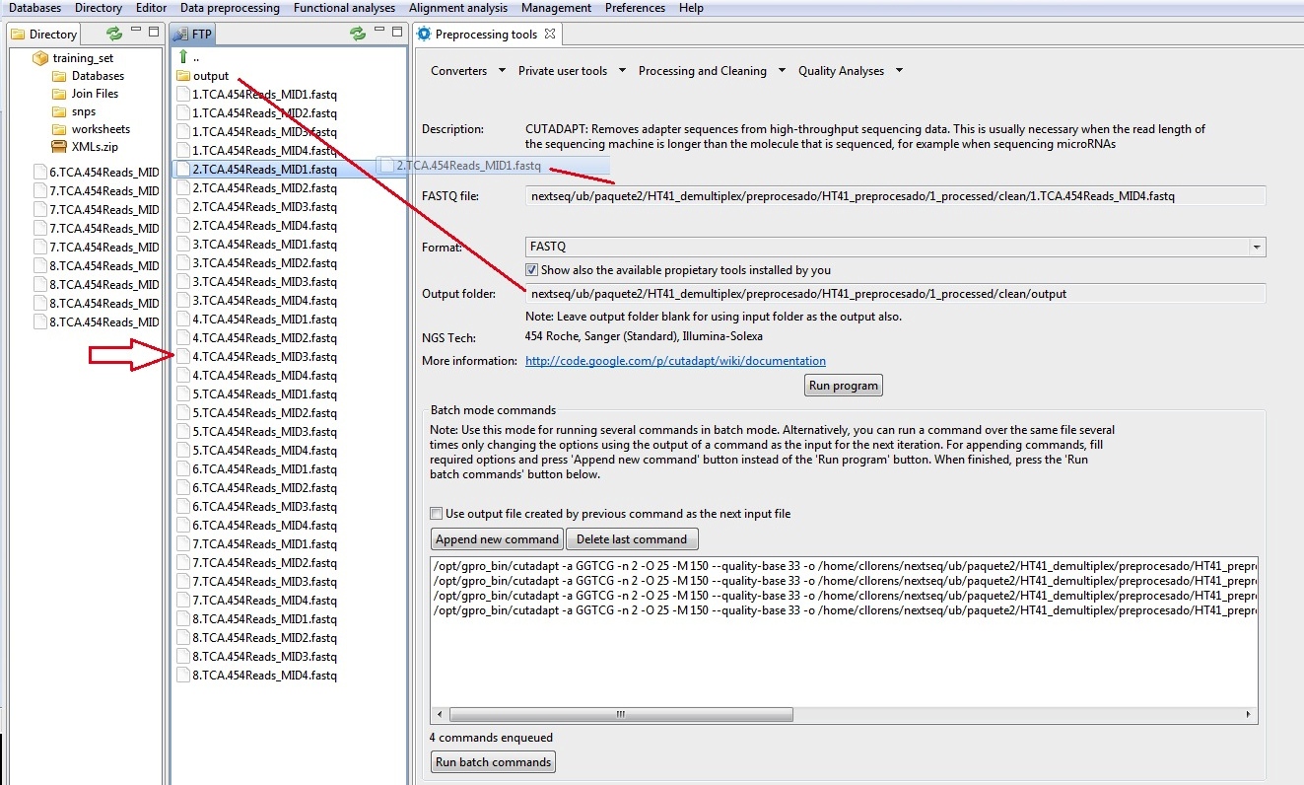This screenshot has width=1304, height=785.
Task: Open the cutadapt documentation link
Action: click(675, 361)
